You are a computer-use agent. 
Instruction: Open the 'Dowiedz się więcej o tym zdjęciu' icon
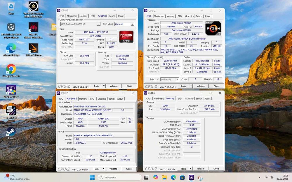[x=11, y=31]
